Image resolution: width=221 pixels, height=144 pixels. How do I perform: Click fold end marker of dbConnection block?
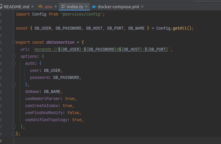pos(14,133)
